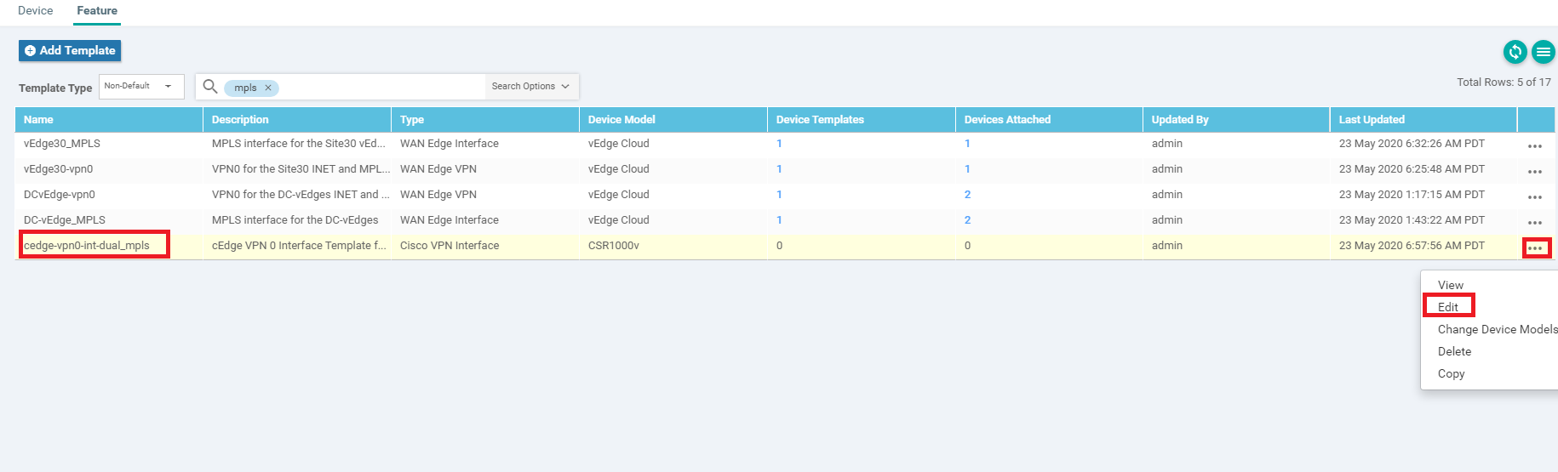Choose Delete from the context menu

point(1454,351)
